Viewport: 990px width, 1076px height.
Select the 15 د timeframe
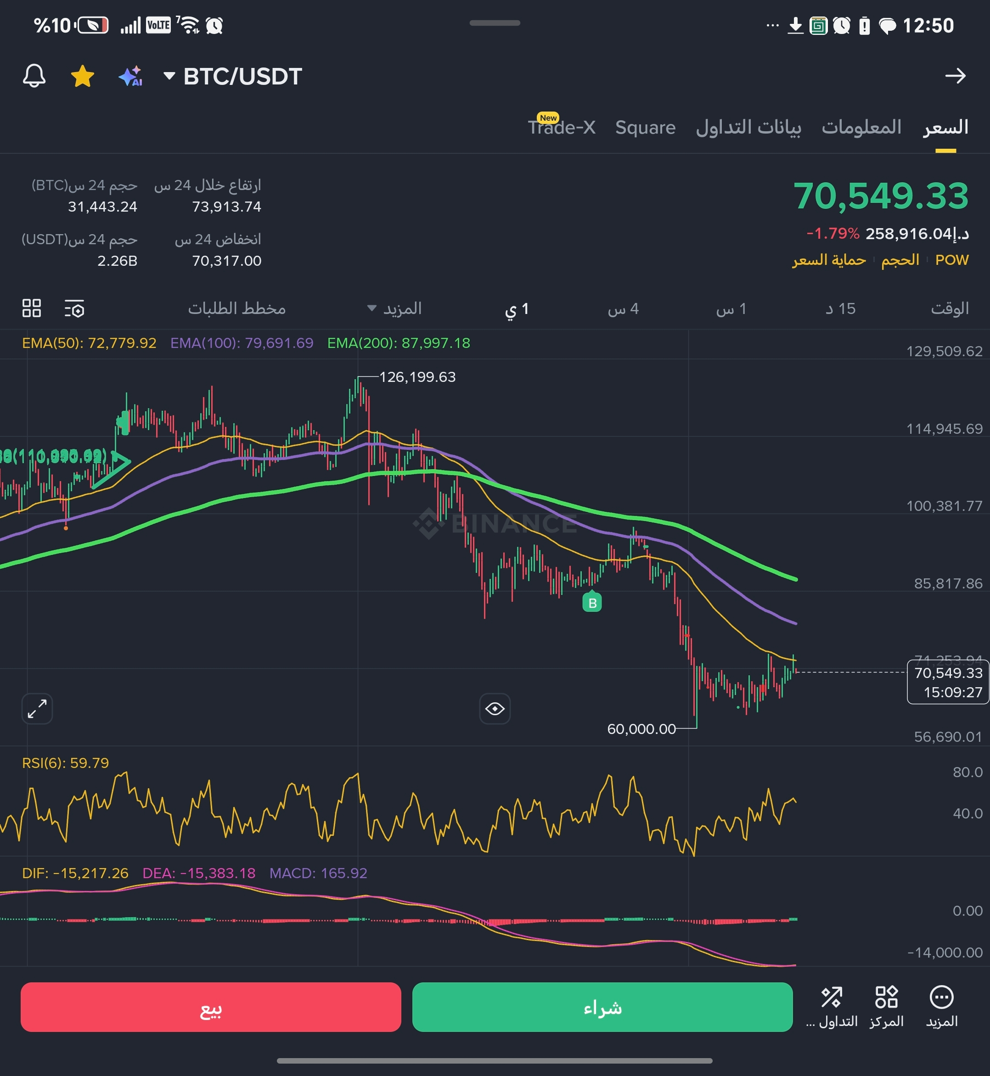click(x=840, y=308)
